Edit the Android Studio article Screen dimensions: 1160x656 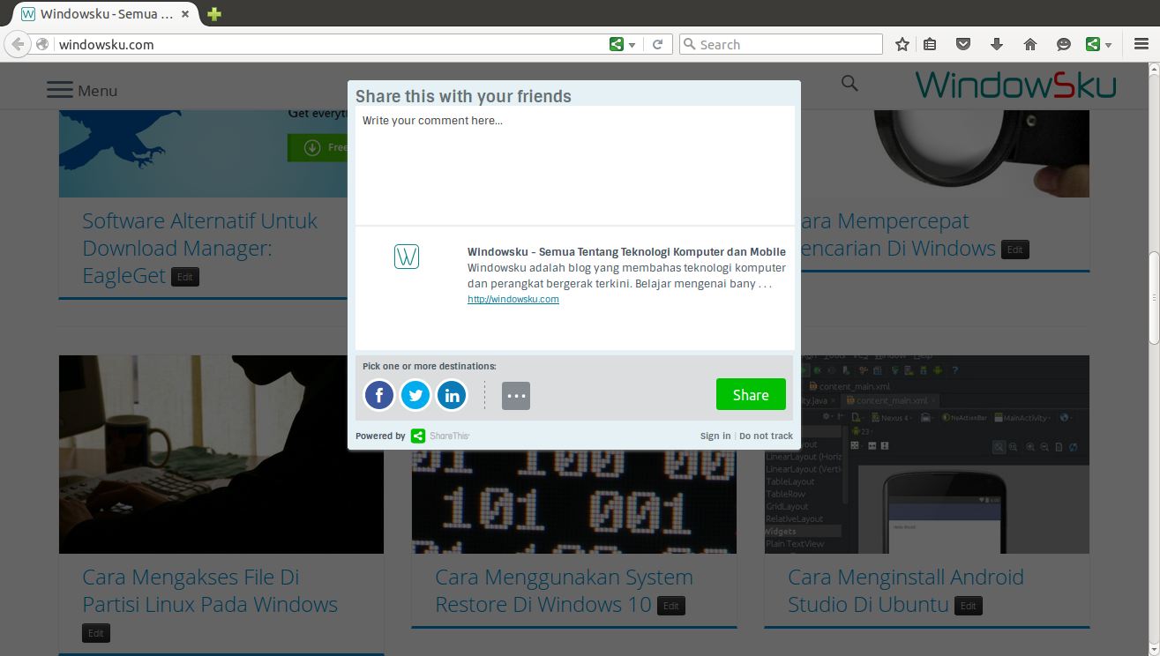tap(969, 606)
